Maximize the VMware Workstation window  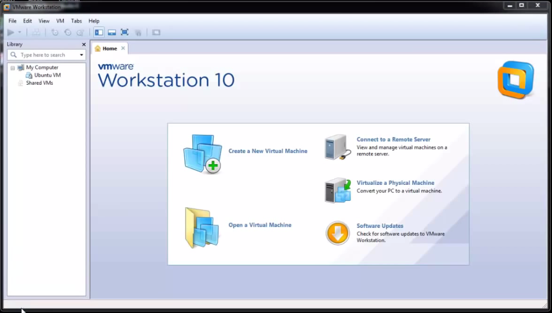pyautogui.click(x=522, y=6)
